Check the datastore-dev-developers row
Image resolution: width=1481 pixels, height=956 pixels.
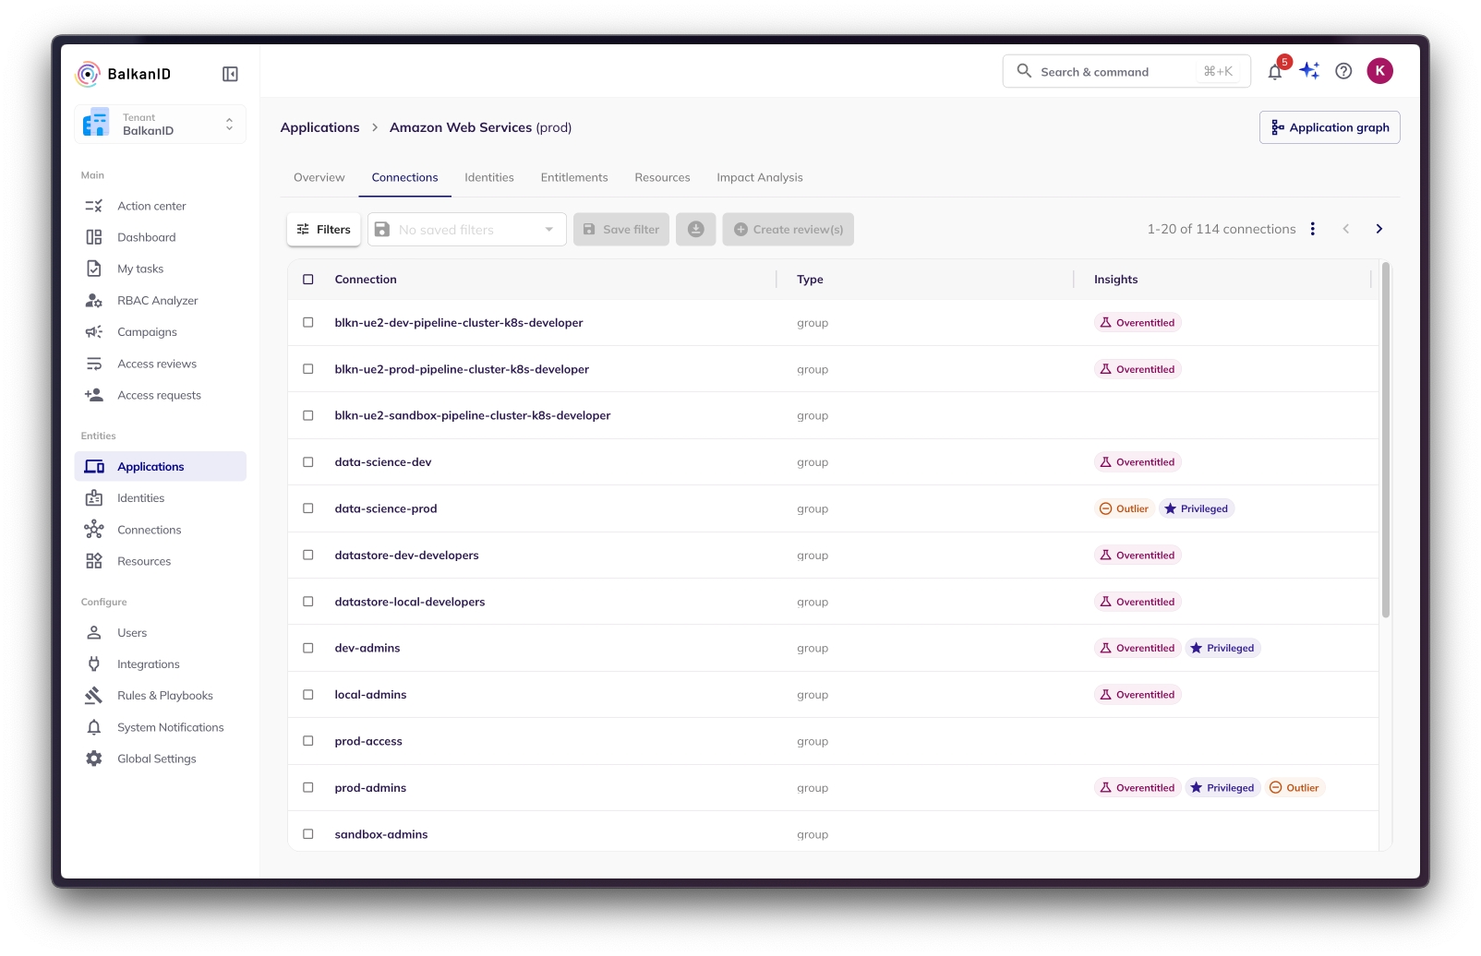[308, 556]
